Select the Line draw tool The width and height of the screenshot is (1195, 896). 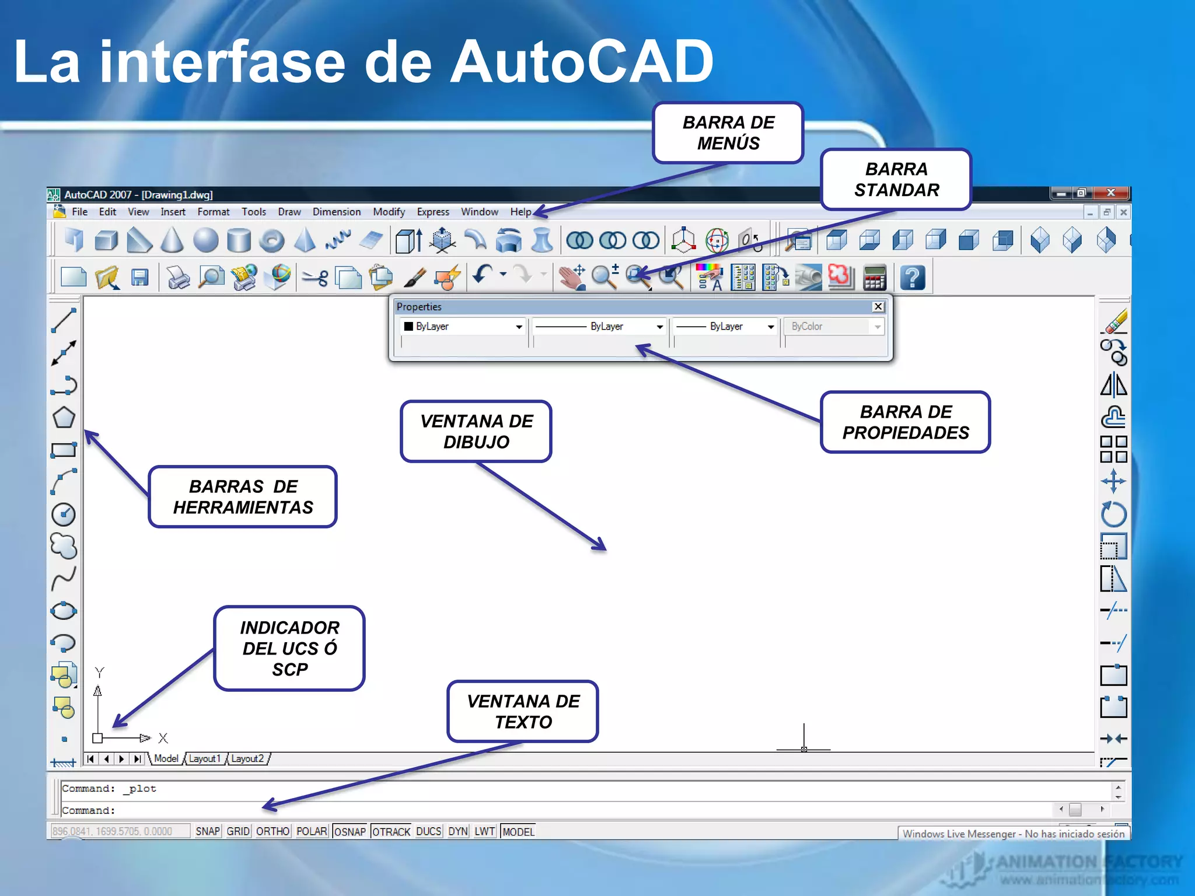pyautogui.click(x=64, y=320)
